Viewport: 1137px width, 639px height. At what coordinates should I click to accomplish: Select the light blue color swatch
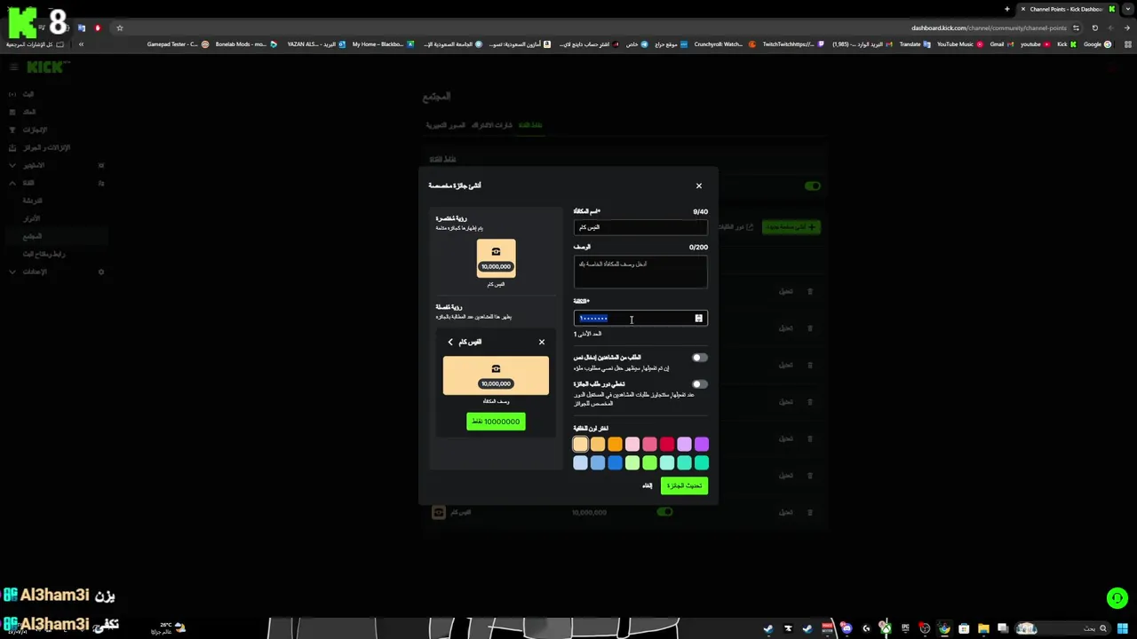pos(580,462)
